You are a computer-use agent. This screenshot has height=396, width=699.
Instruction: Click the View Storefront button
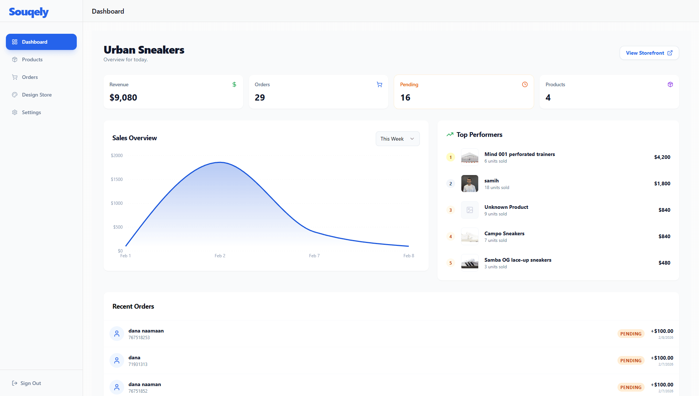pos(649,53)
